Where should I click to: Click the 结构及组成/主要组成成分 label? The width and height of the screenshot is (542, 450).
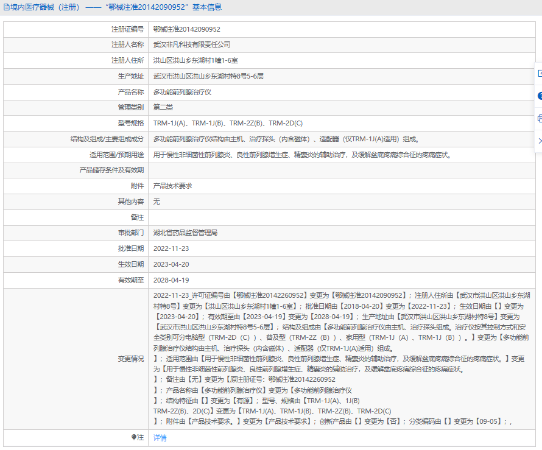tap(107, 139)
